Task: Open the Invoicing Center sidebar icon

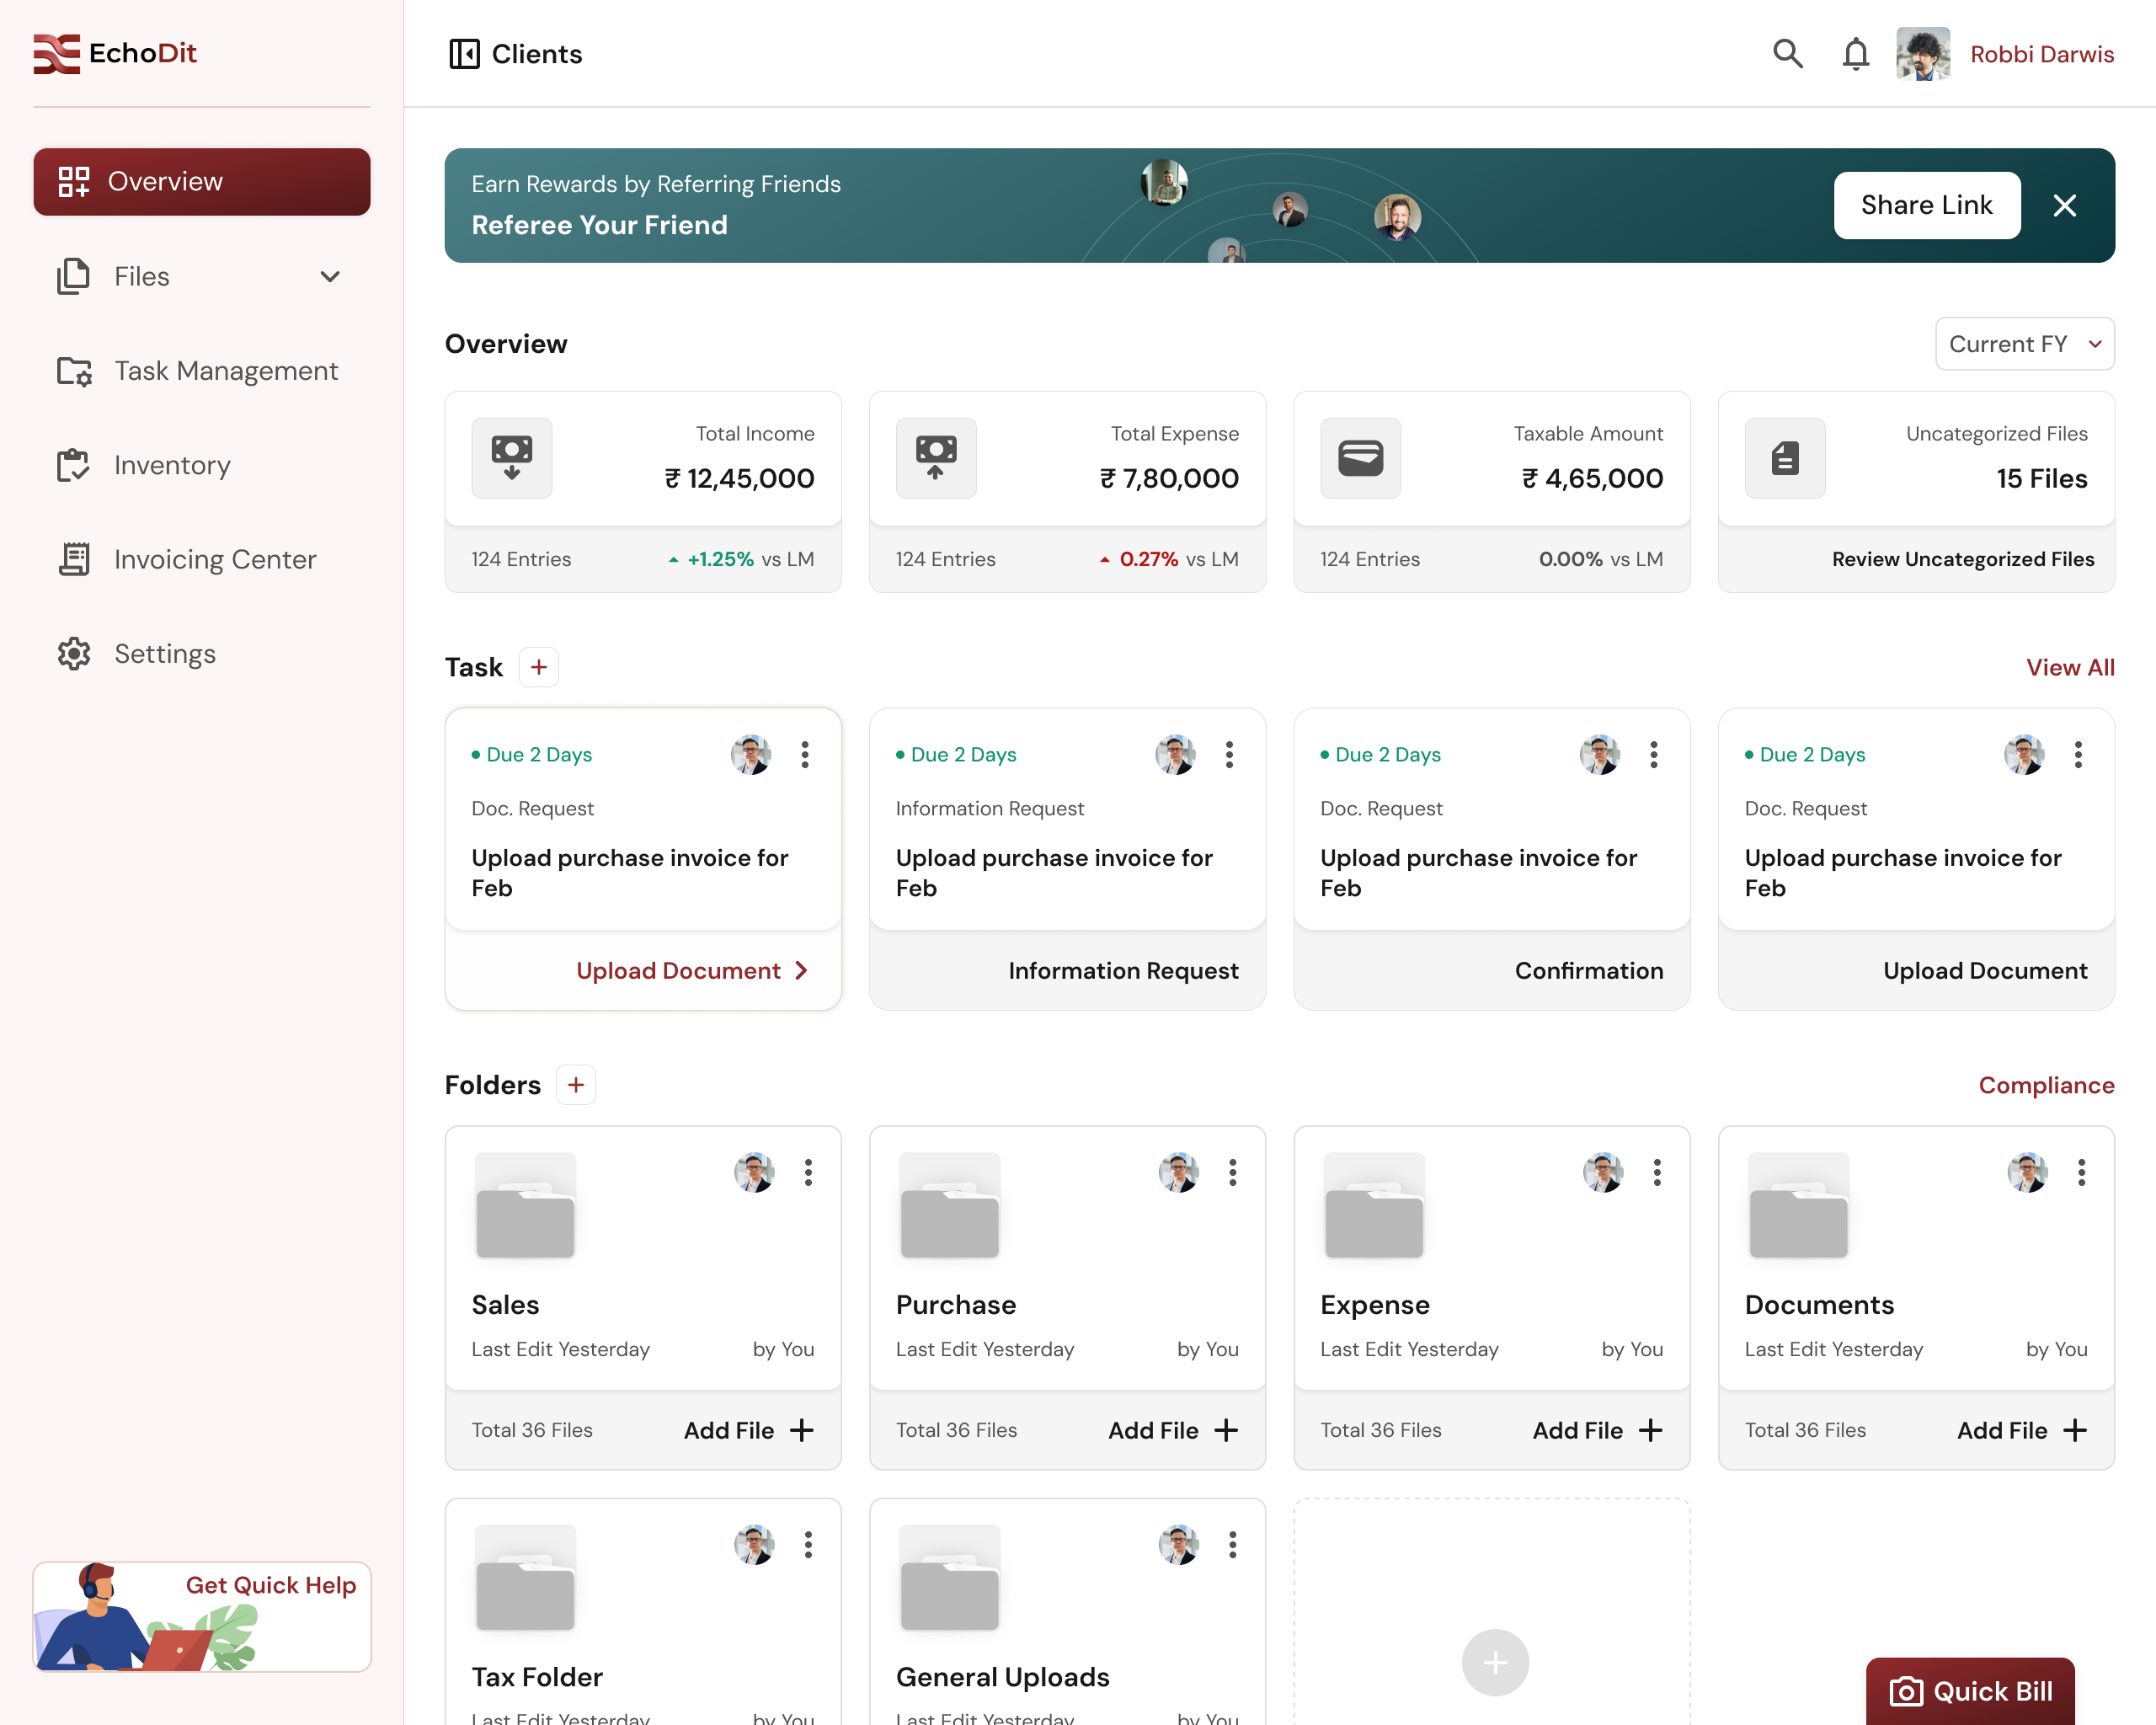Action: coord(73,558)
